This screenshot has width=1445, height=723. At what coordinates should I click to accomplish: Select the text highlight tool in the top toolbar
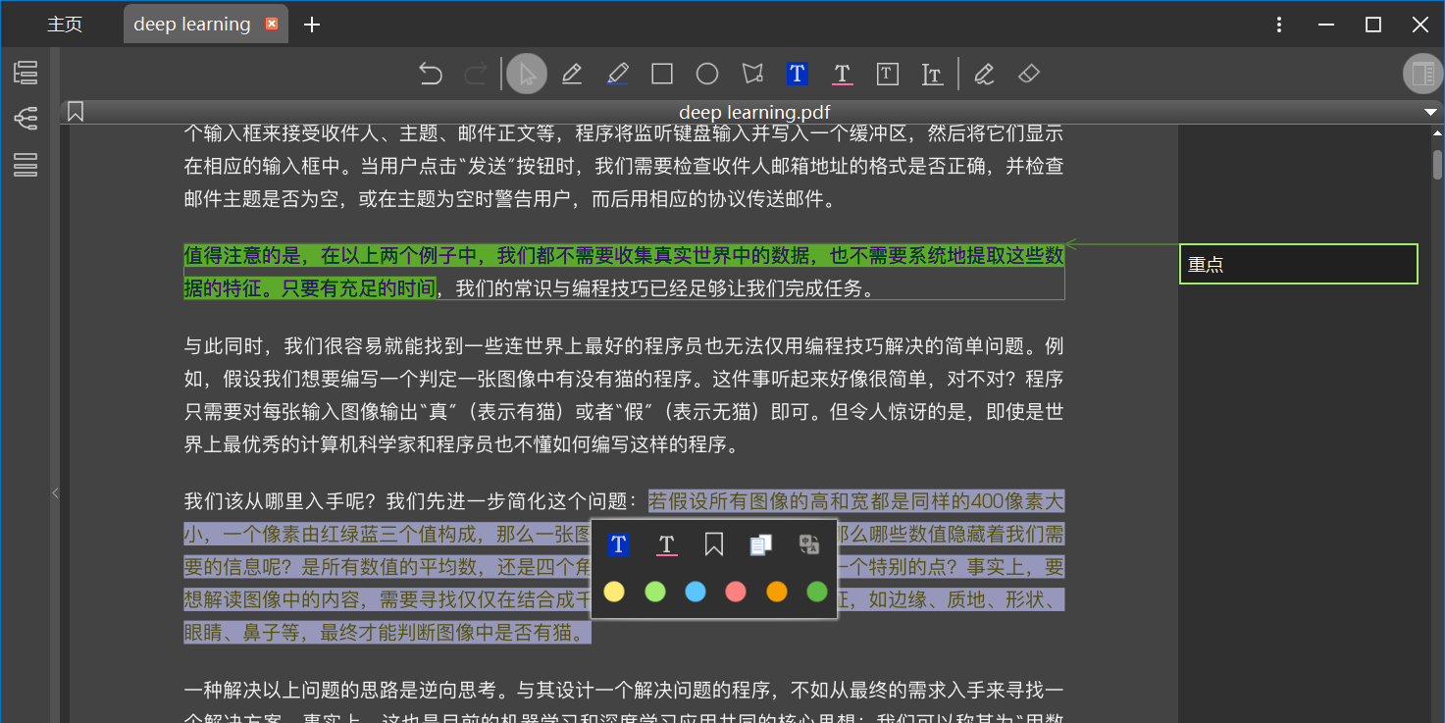[x=797, y=74]
